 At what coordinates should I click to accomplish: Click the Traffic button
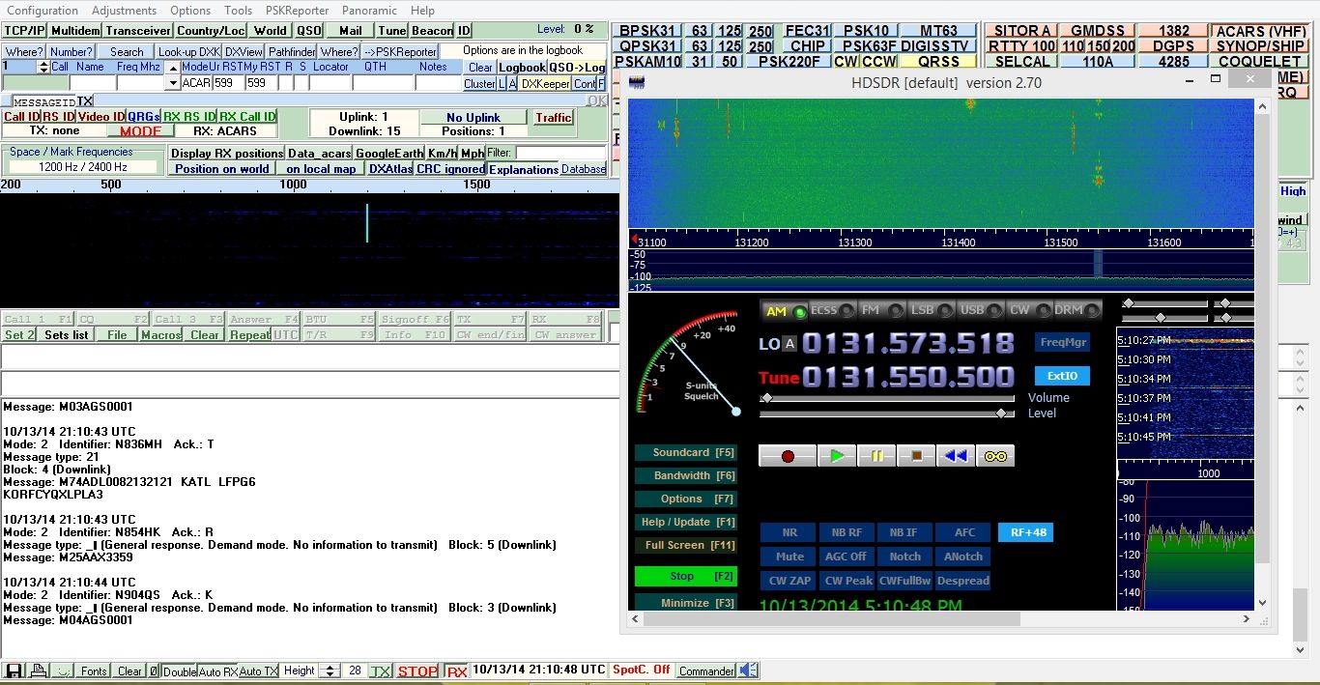click(554, 118)
